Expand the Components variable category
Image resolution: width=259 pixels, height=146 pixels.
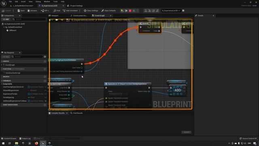pyautogui.click(x=2, y=84)
